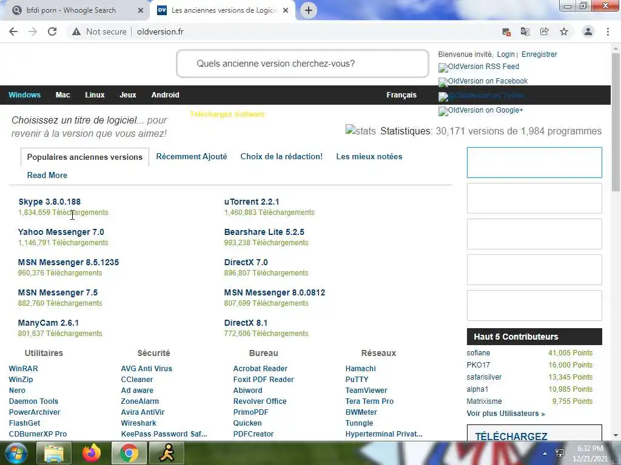Click the address bar URL
The image size is (621, 465).
click(x=160, y=31)
